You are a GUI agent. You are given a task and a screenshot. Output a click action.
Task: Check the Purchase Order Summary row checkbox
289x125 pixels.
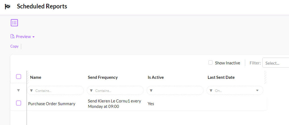(x=18, y=103)
